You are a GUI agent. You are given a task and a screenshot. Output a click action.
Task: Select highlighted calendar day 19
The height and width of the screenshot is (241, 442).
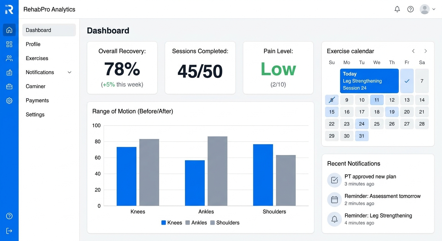coord(392,112)
